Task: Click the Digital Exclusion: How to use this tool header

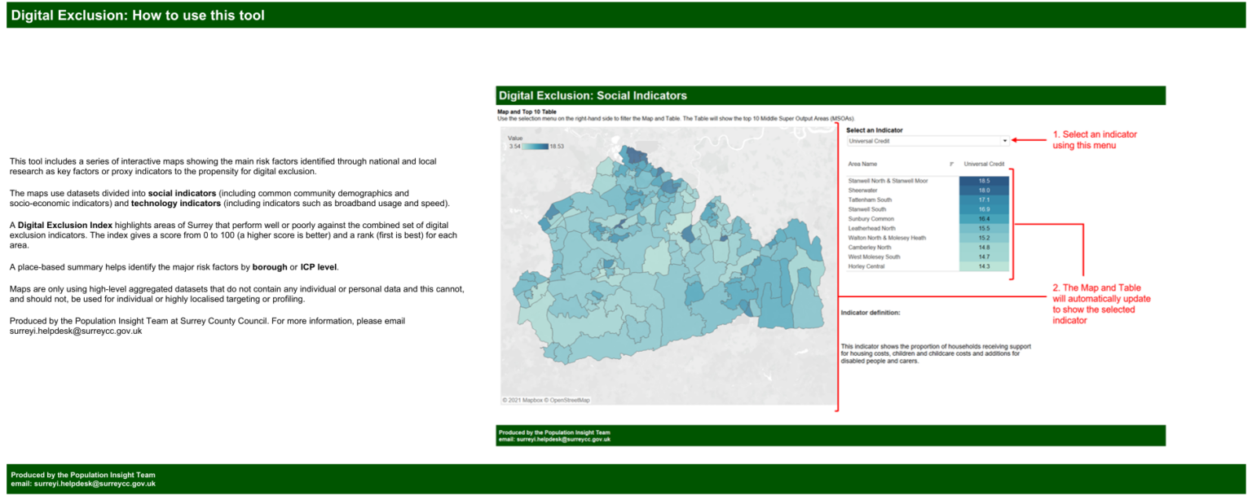Action: point(137,14)
